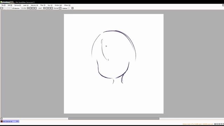The width and height of the screenshot is (224, 126).
Task: Open the File menu
Action: pyautogui.click(x=3, y=5)
